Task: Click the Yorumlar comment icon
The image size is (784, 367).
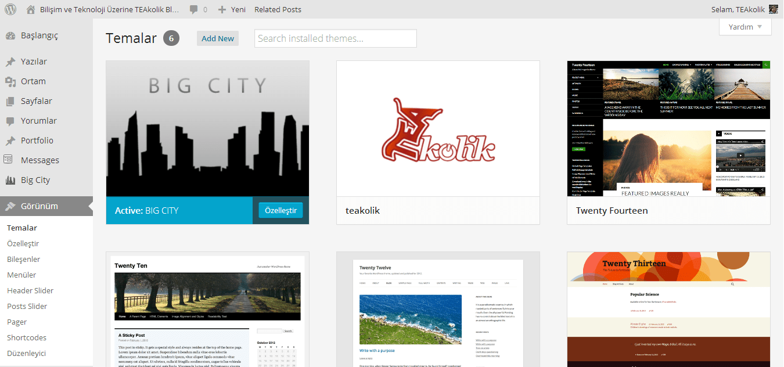Action: pos(10,121)
